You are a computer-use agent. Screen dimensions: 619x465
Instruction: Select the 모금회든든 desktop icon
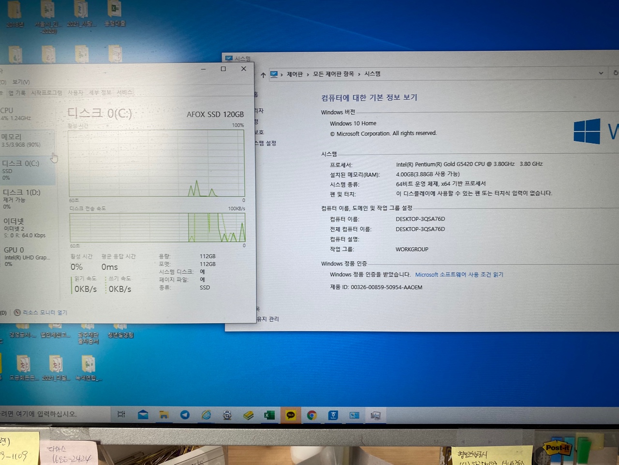[23, 368]
